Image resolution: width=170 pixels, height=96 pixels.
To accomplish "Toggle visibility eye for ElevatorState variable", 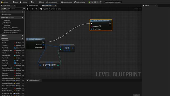I will pos(23,55).
